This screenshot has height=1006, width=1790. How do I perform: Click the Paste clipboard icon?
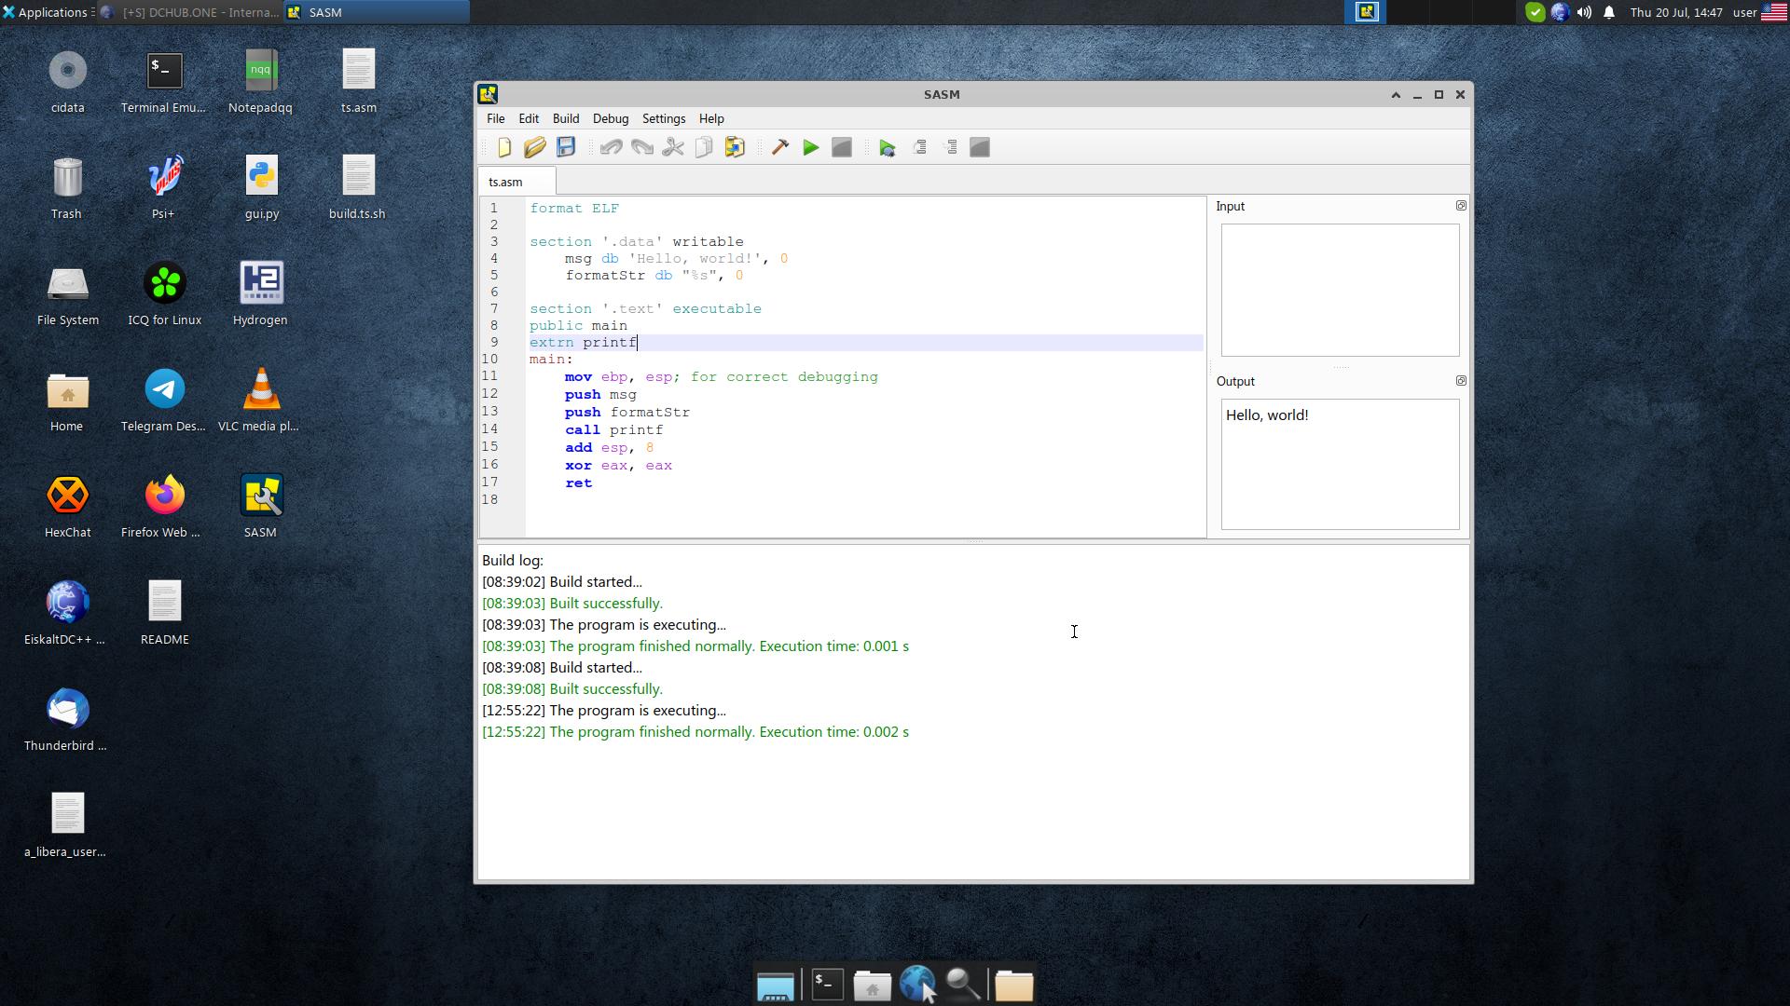coord(735,147)
